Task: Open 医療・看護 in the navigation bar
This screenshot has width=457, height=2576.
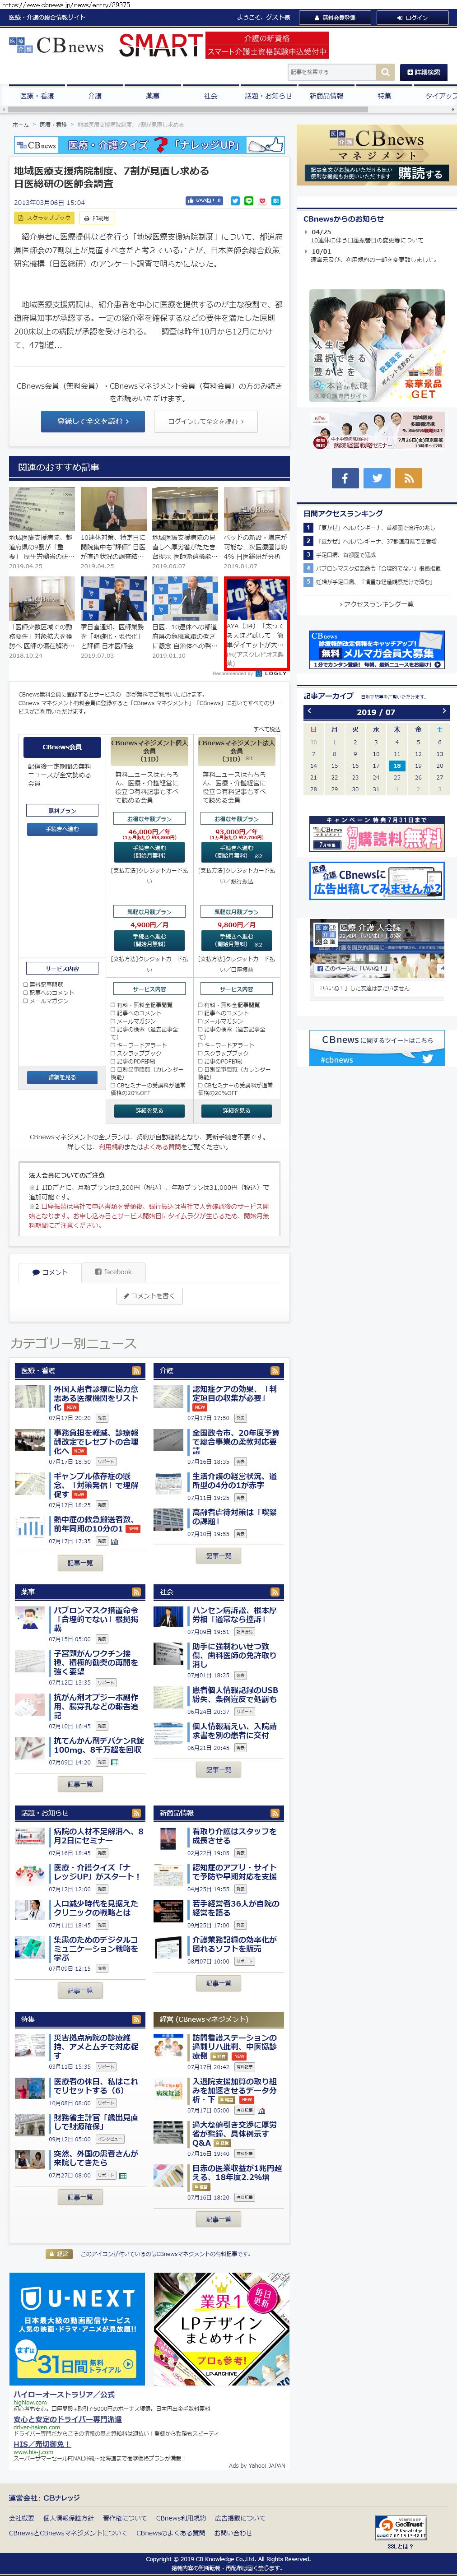Action: (x=37, y=96)
